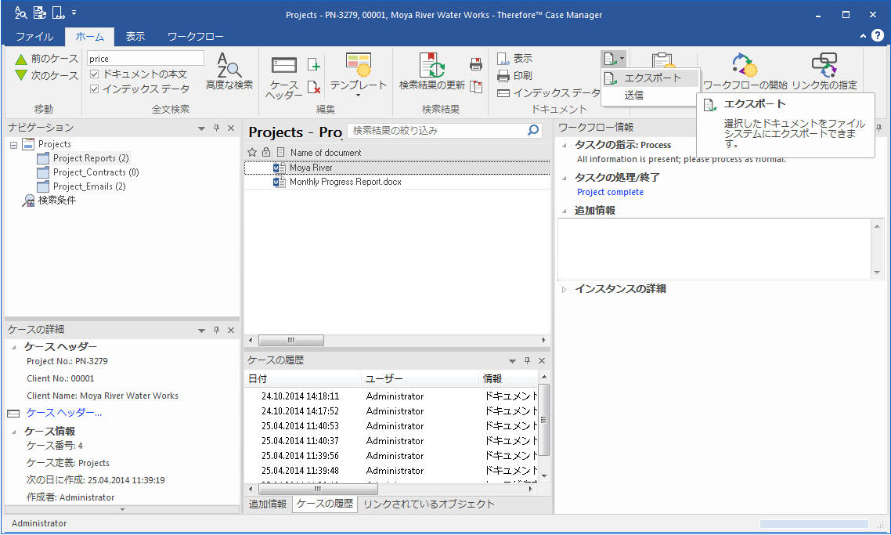Switch to the Home (ホーム) tab
891x535 pixels.
click(90, 36)
